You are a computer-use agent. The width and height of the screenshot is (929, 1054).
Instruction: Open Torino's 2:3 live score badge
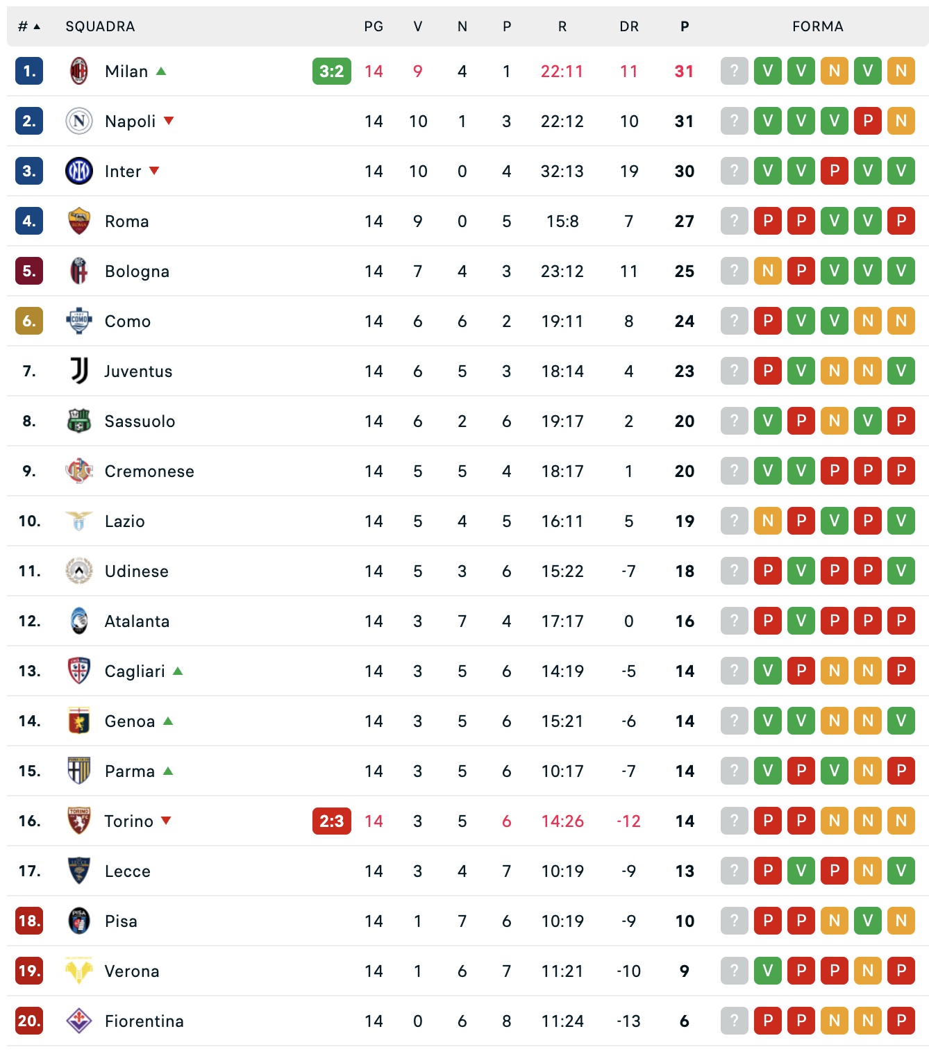click(332, 821)
